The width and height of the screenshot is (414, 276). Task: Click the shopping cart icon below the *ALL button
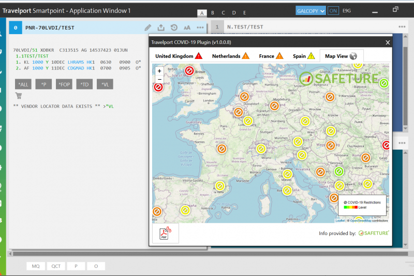(x=19, y=95)
